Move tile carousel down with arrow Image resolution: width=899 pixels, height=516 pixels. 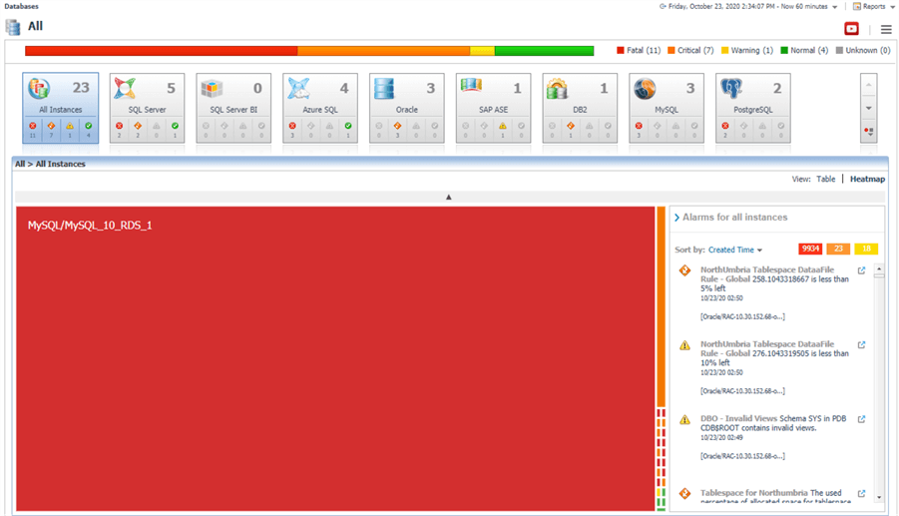[x=869, y=108]
